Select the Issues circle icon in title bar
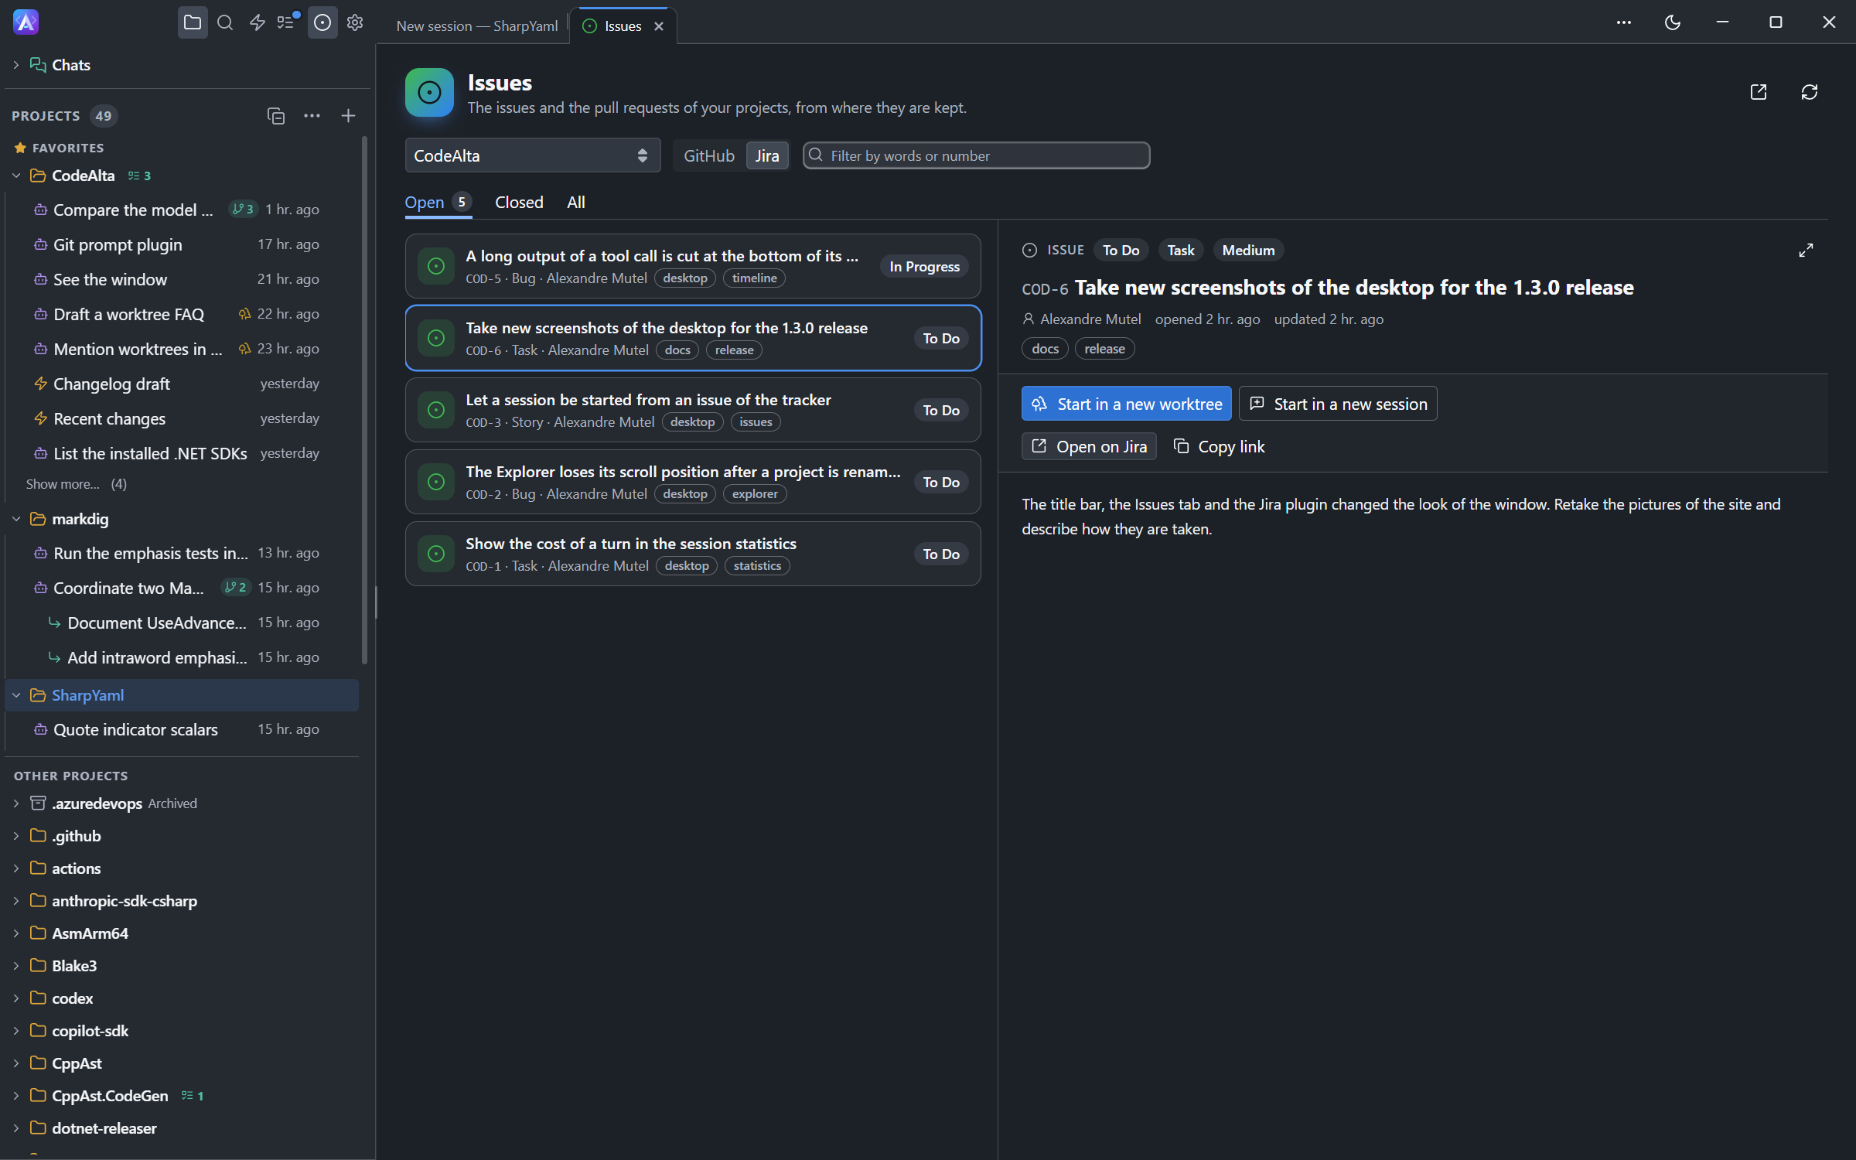 pyautogui.click(x=322, y=23)
